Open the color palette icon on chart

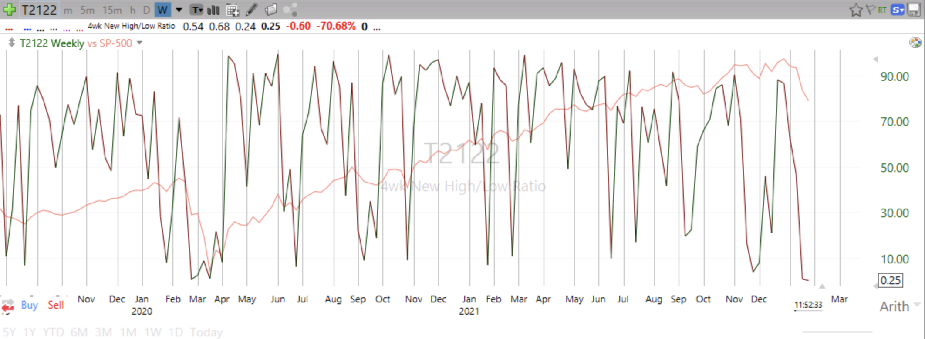(x=915, y=43)
